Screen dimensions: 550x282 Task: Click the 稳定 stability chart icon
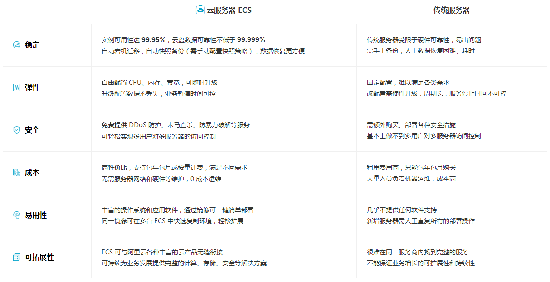(x=17, y=45)
